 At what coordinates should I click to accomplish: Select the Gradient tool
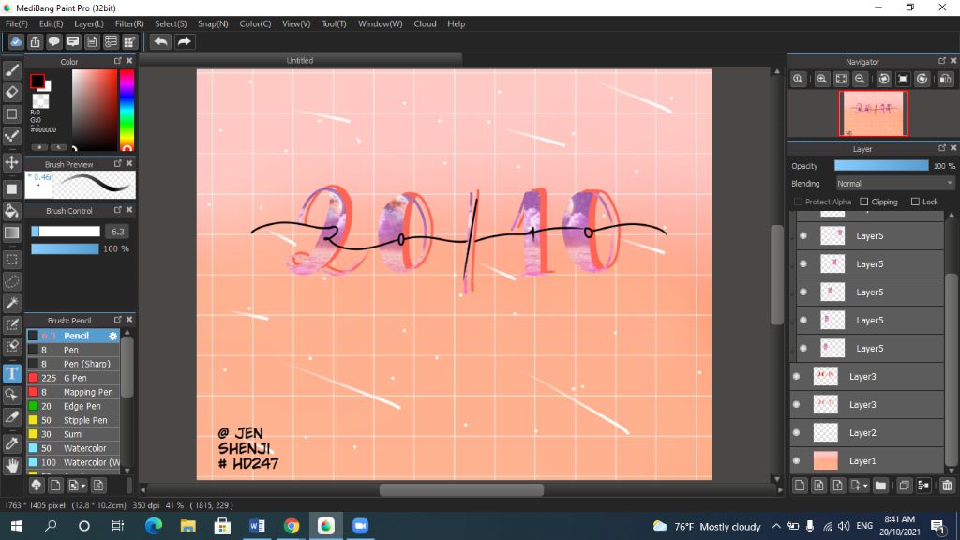[11, 232]
